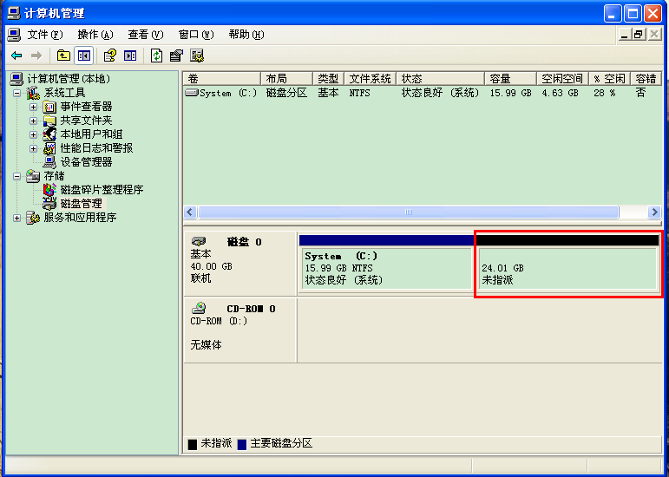
Task: Open the Help toolbar icon with question mark
Action: [x=109, y=56]
